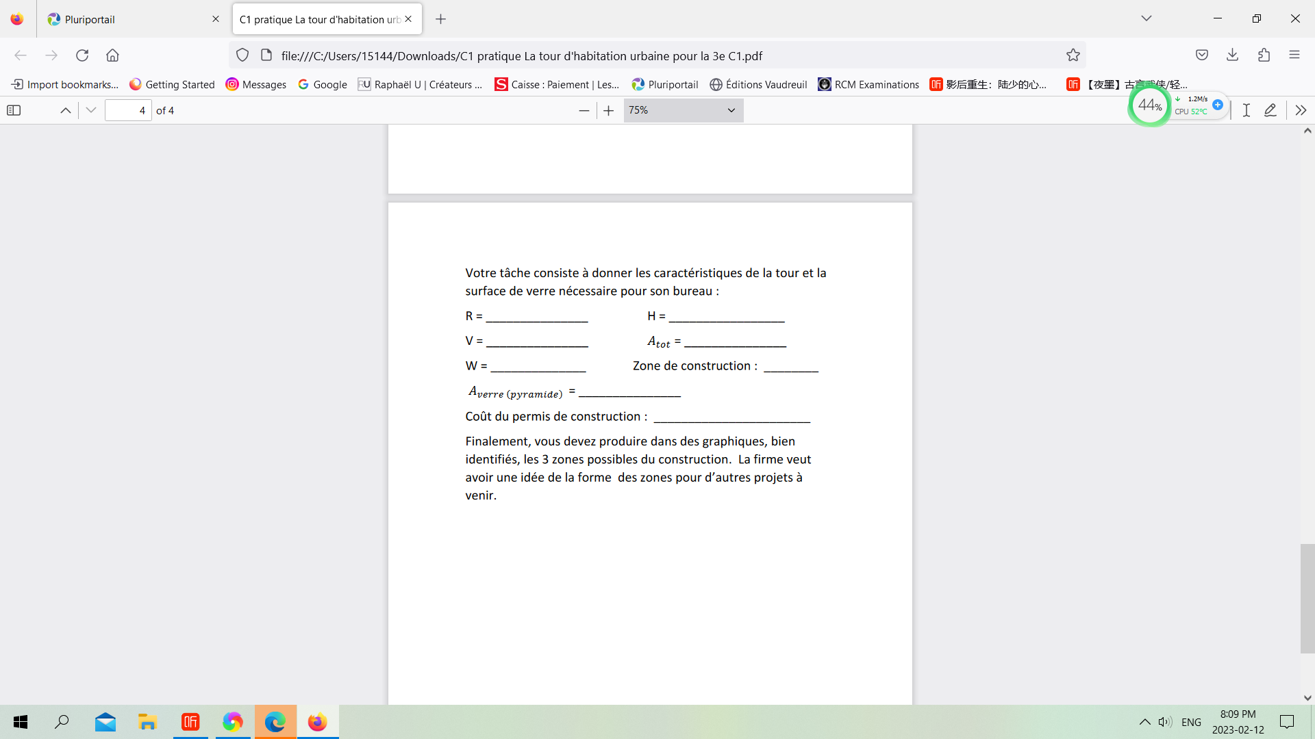Expand the PDF tools overflow menu
1315x739 pixels.
[x=1301, y=110]
